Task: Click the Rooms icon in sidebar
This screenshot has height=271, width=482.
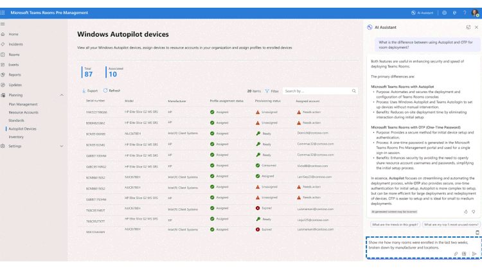Action: point(3,55)
